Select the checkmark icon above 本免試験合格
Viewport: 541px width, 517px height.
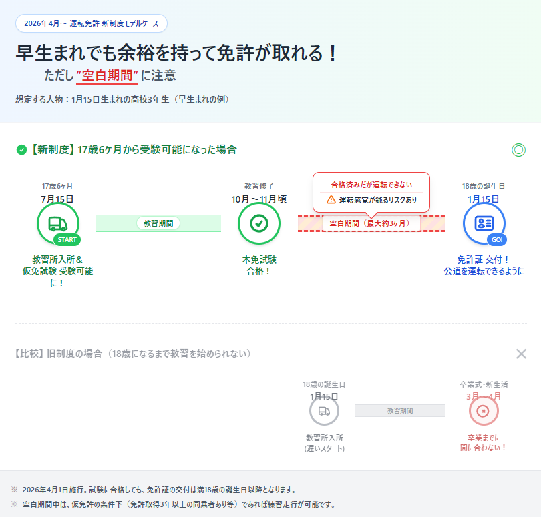pyautogui.click(x=258, y=223)
